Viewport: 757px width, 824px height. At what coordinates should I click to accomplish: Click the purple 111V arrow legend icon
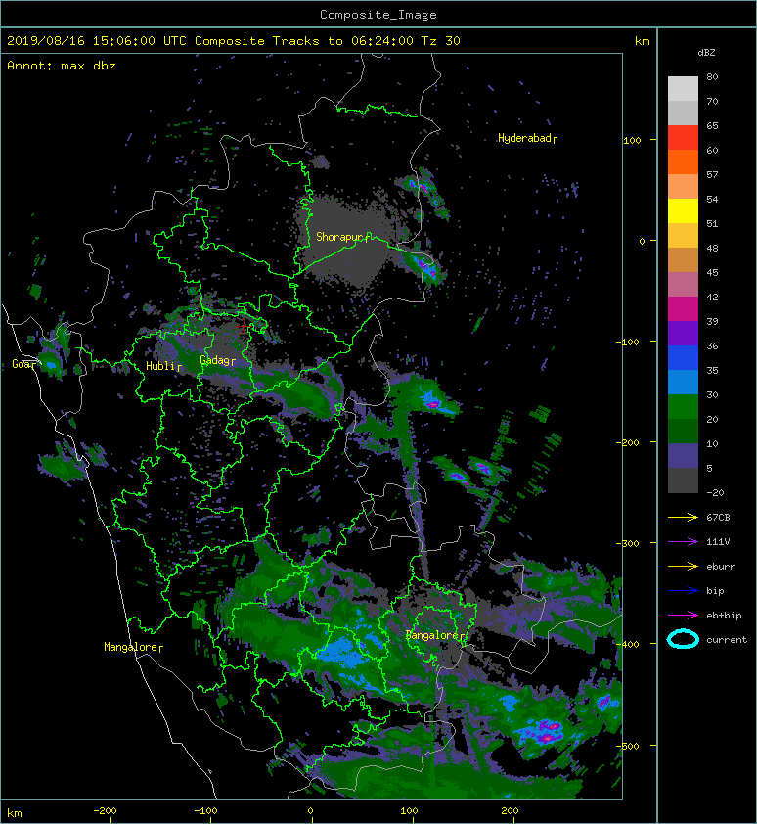pos(683,542)
